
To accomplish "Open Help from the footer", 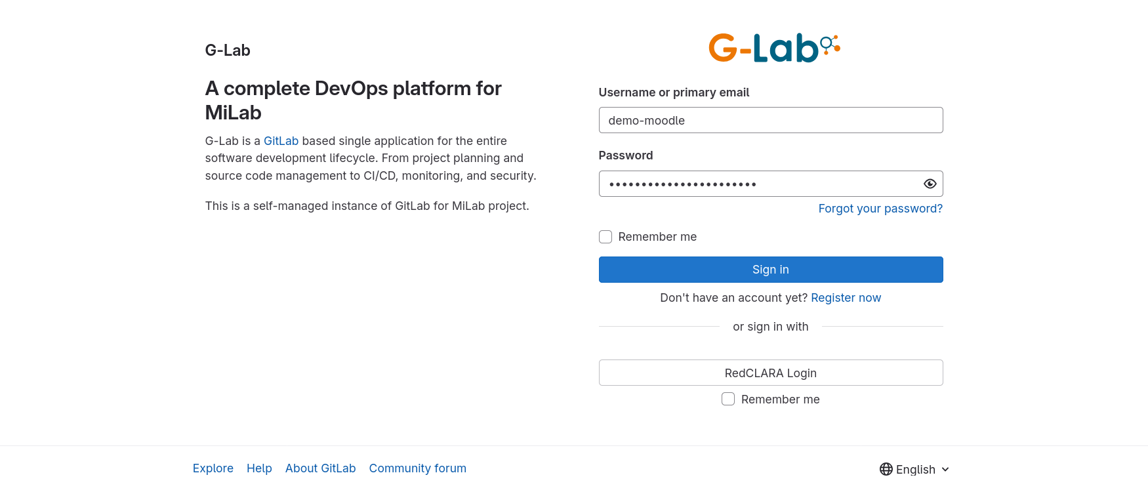I will click(259, 468).
